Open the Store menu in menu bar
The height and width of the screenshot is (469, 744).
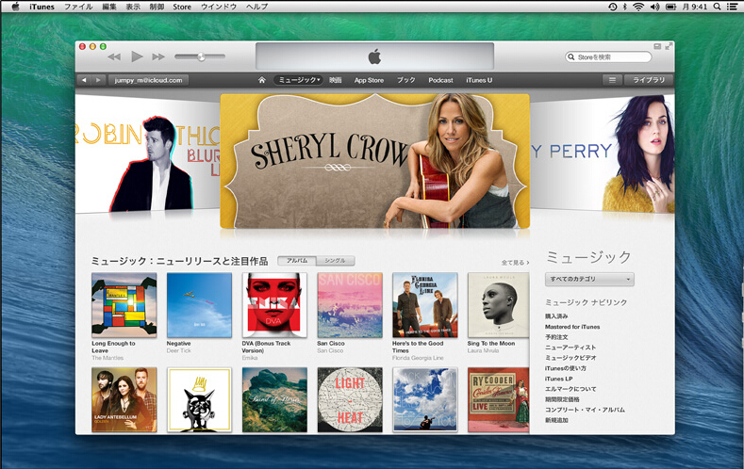(x=182, y=7)
